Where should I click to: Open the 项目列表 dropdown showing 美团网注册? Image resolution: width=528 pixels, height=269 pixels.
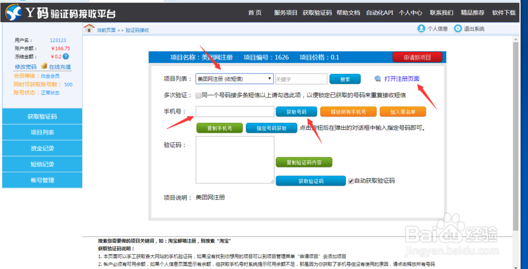point(235,79)
